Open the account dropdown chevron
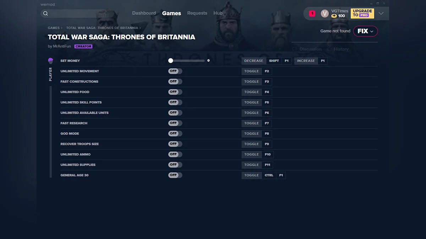 pos(381,13)
